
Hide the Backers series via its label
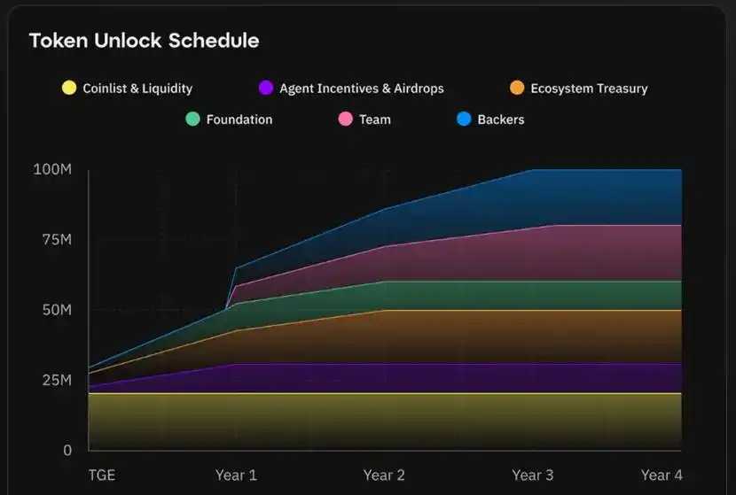pyautogui.click(x=501, y=120)
